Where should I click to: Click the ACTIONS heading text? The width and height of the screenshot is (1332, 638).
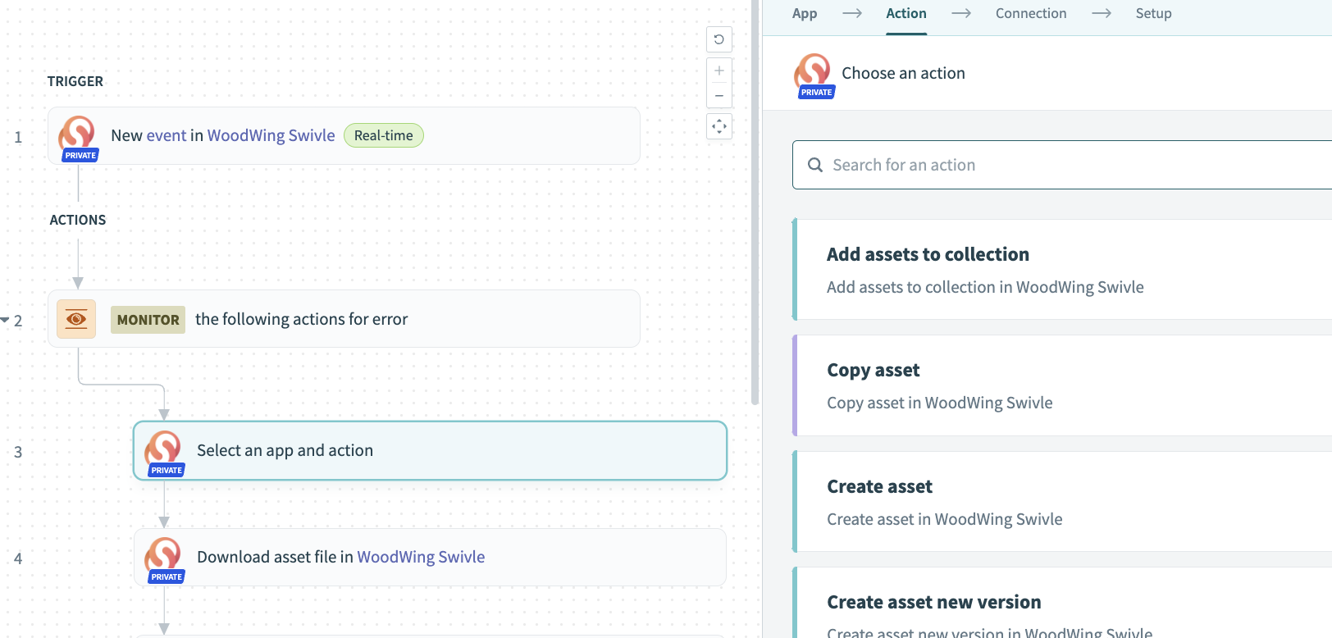pos(78,220)
